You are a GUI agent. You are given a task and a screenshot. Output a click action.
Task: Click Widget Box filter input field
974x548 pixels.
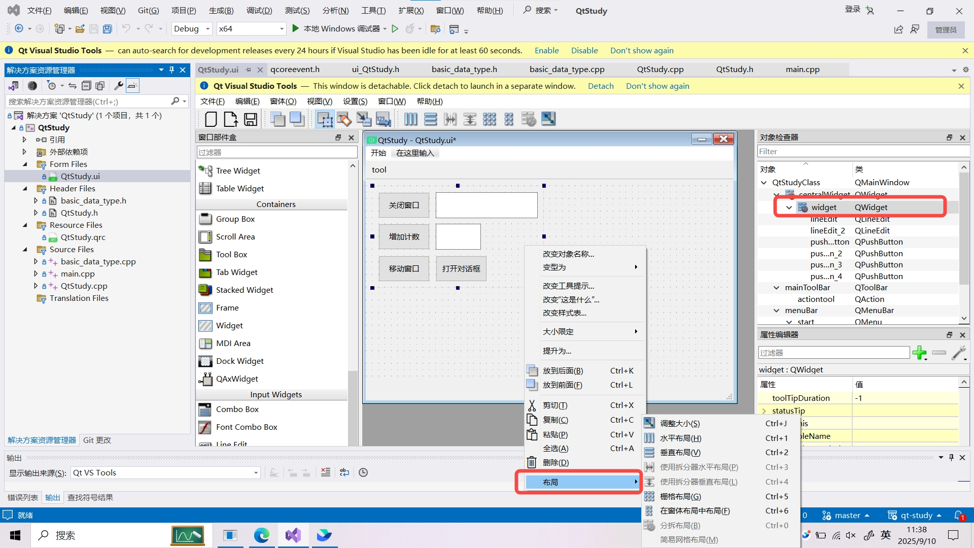coord(276,152)
